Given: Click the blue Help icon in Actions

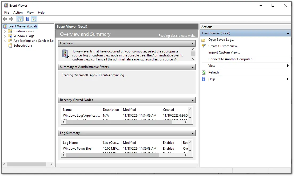Looking at the screenshot, I should pos(204,79).
